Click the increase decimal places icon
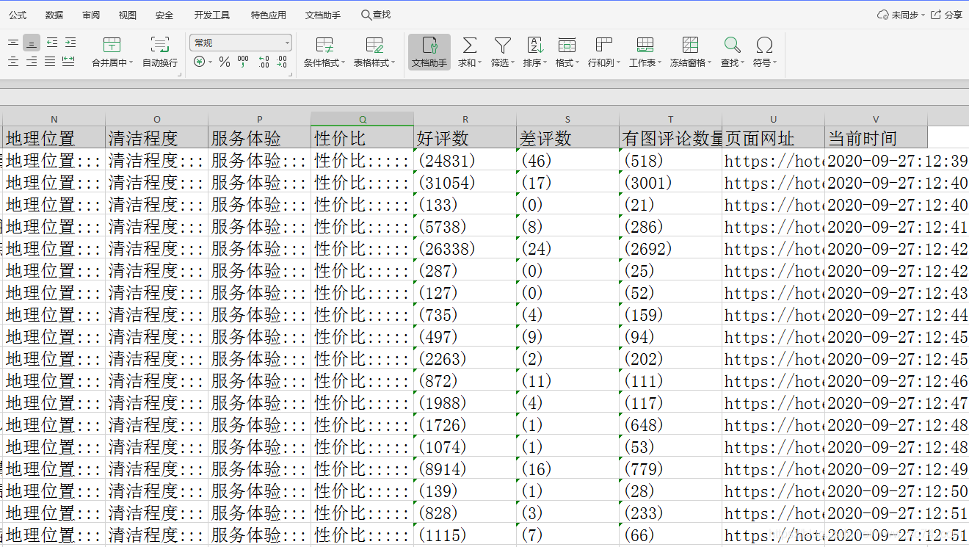This screenshot has height=547, width=969. [264, 62]
